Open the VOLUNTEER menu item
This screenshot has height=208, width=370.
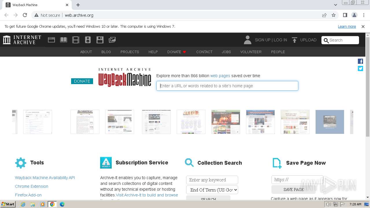[251, 52]
